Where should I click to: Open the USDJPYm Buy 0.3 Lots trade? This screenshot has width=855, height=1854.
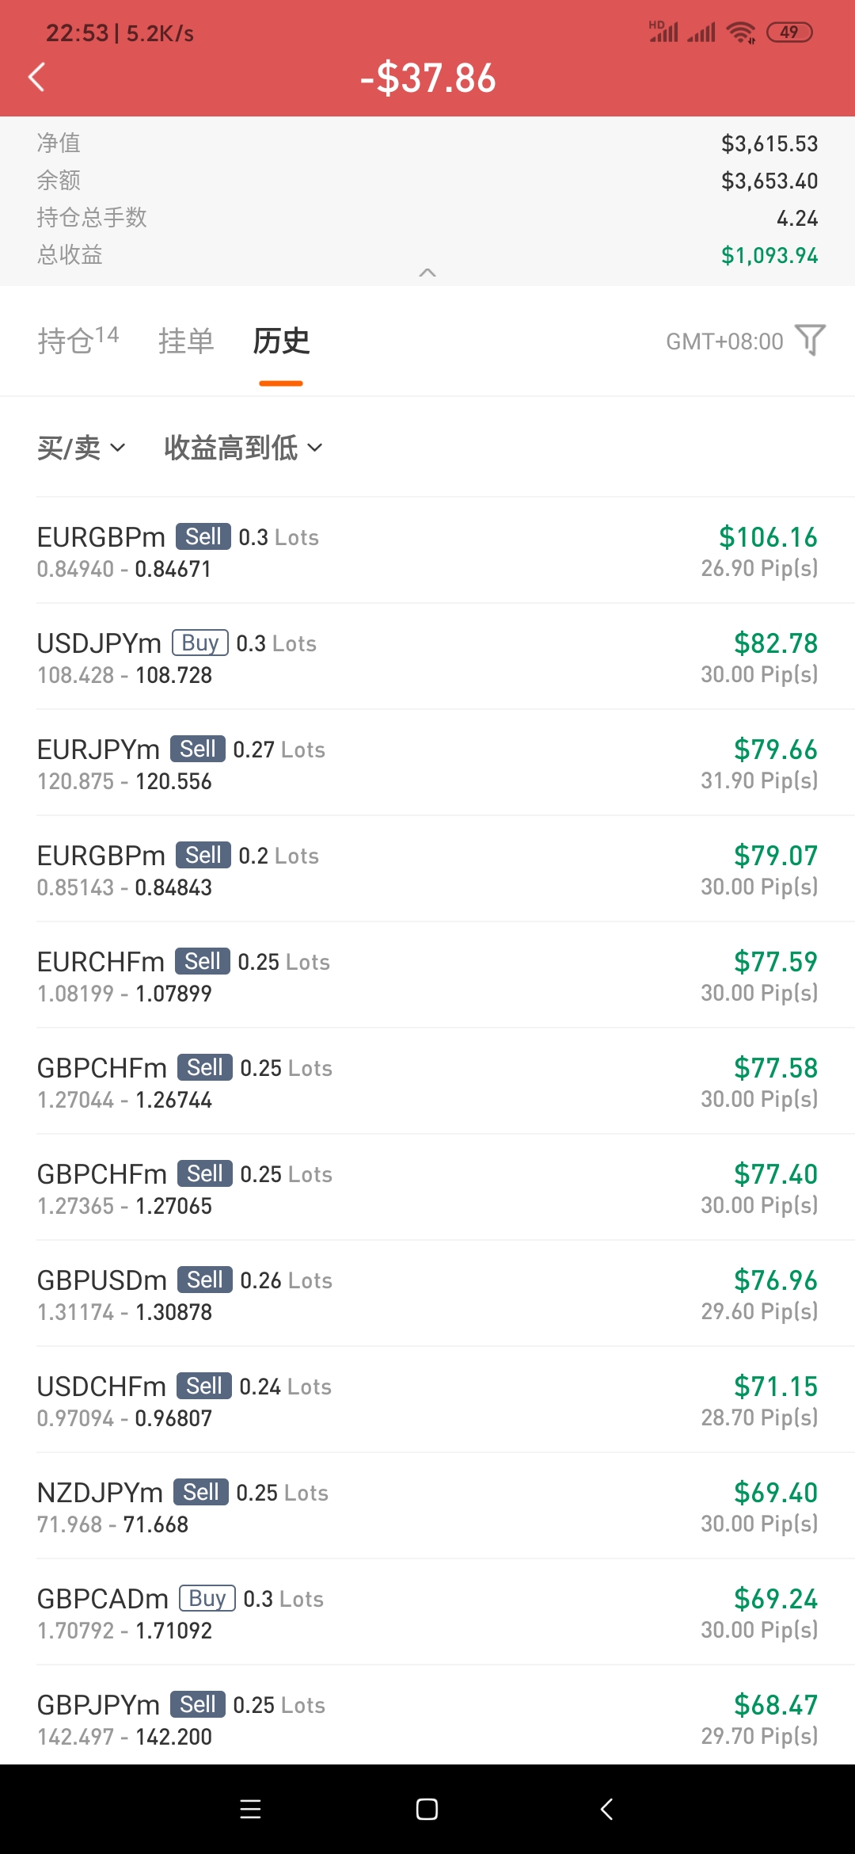(x=427, y=657)
